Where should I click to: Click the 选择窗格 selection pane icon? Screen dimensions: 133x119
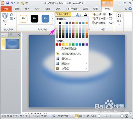click(x=94, y=23)
